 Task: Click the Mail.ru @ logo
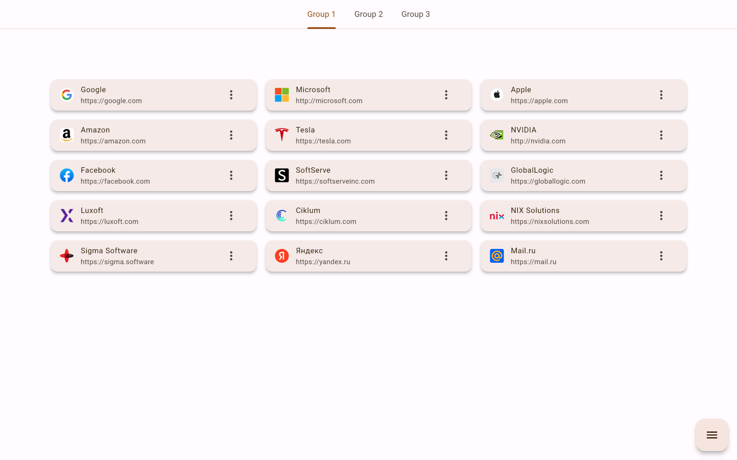[497, 256]
